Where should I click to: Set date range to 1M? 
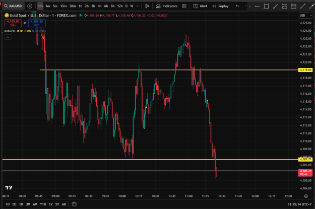(21, 204)
